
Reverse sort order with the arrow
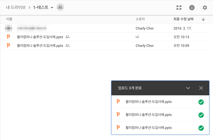coord(203,19)
